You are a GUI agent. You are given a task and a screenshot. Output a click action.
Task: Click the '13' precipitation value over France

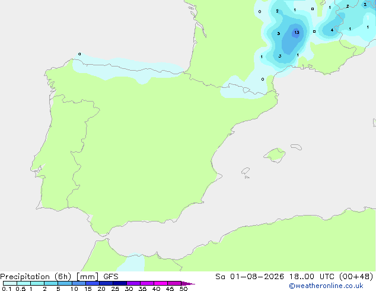click(x=297, y=33)
